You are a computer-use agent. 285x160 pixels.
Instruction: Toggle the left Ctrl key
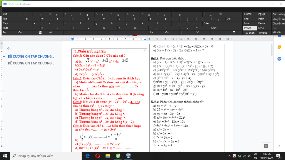(25, 33)
